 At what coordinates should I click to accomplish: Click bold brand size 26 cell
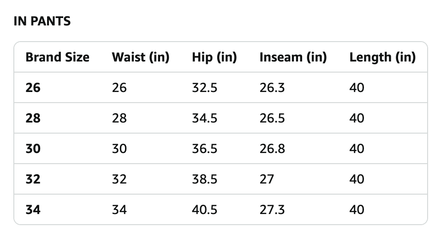(33, 87)
